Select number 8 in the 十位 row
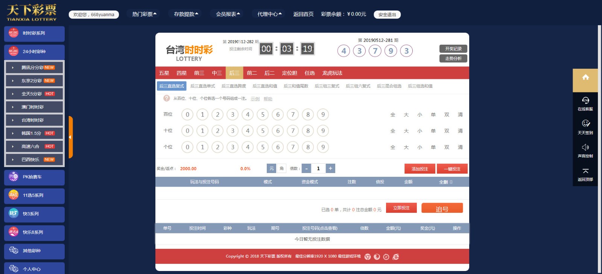Viewport: 602px width, 274px height. [308, 131]
